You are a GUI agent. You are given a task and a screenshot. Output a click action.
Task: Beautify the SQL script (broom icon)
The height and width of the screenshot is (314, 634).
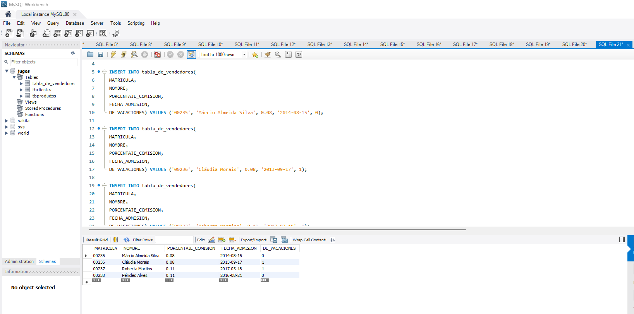267,55
